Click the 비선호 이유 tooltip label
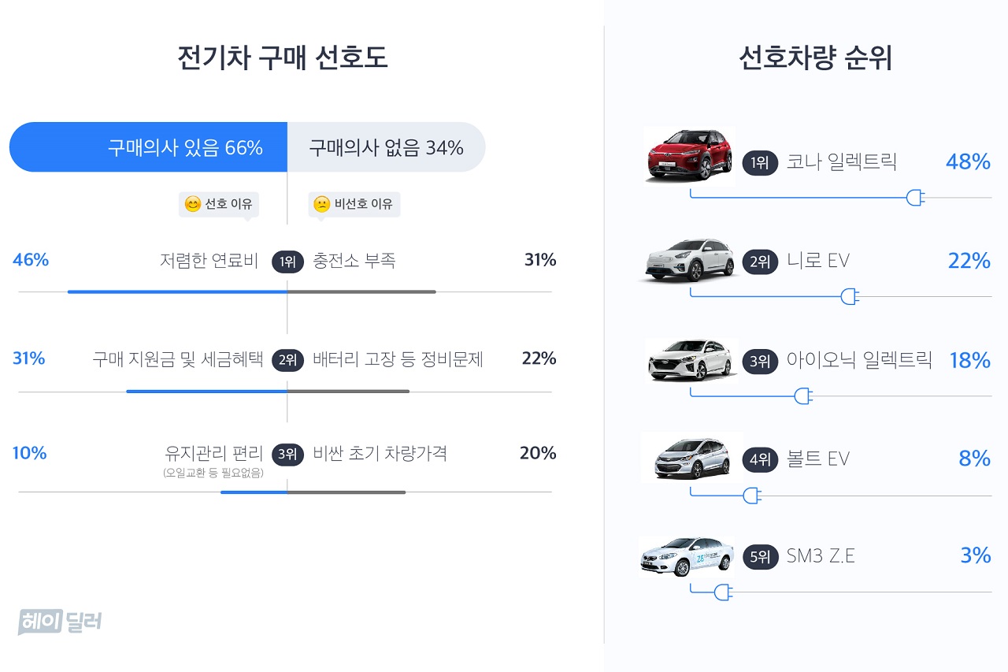The height and width of the screenshot is (672, 1008). pyautogui.click(x=354, y=205)
